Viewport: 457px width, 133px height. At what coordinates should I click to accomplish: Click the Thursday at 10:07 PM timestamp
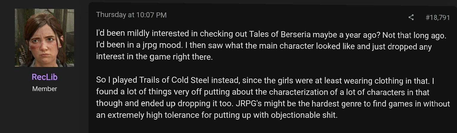tap(131, 15)
